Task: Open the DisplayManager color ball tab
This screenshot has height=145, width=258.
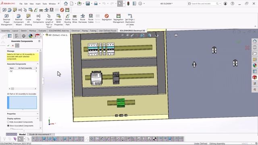Action: click(x=31, y=36)
